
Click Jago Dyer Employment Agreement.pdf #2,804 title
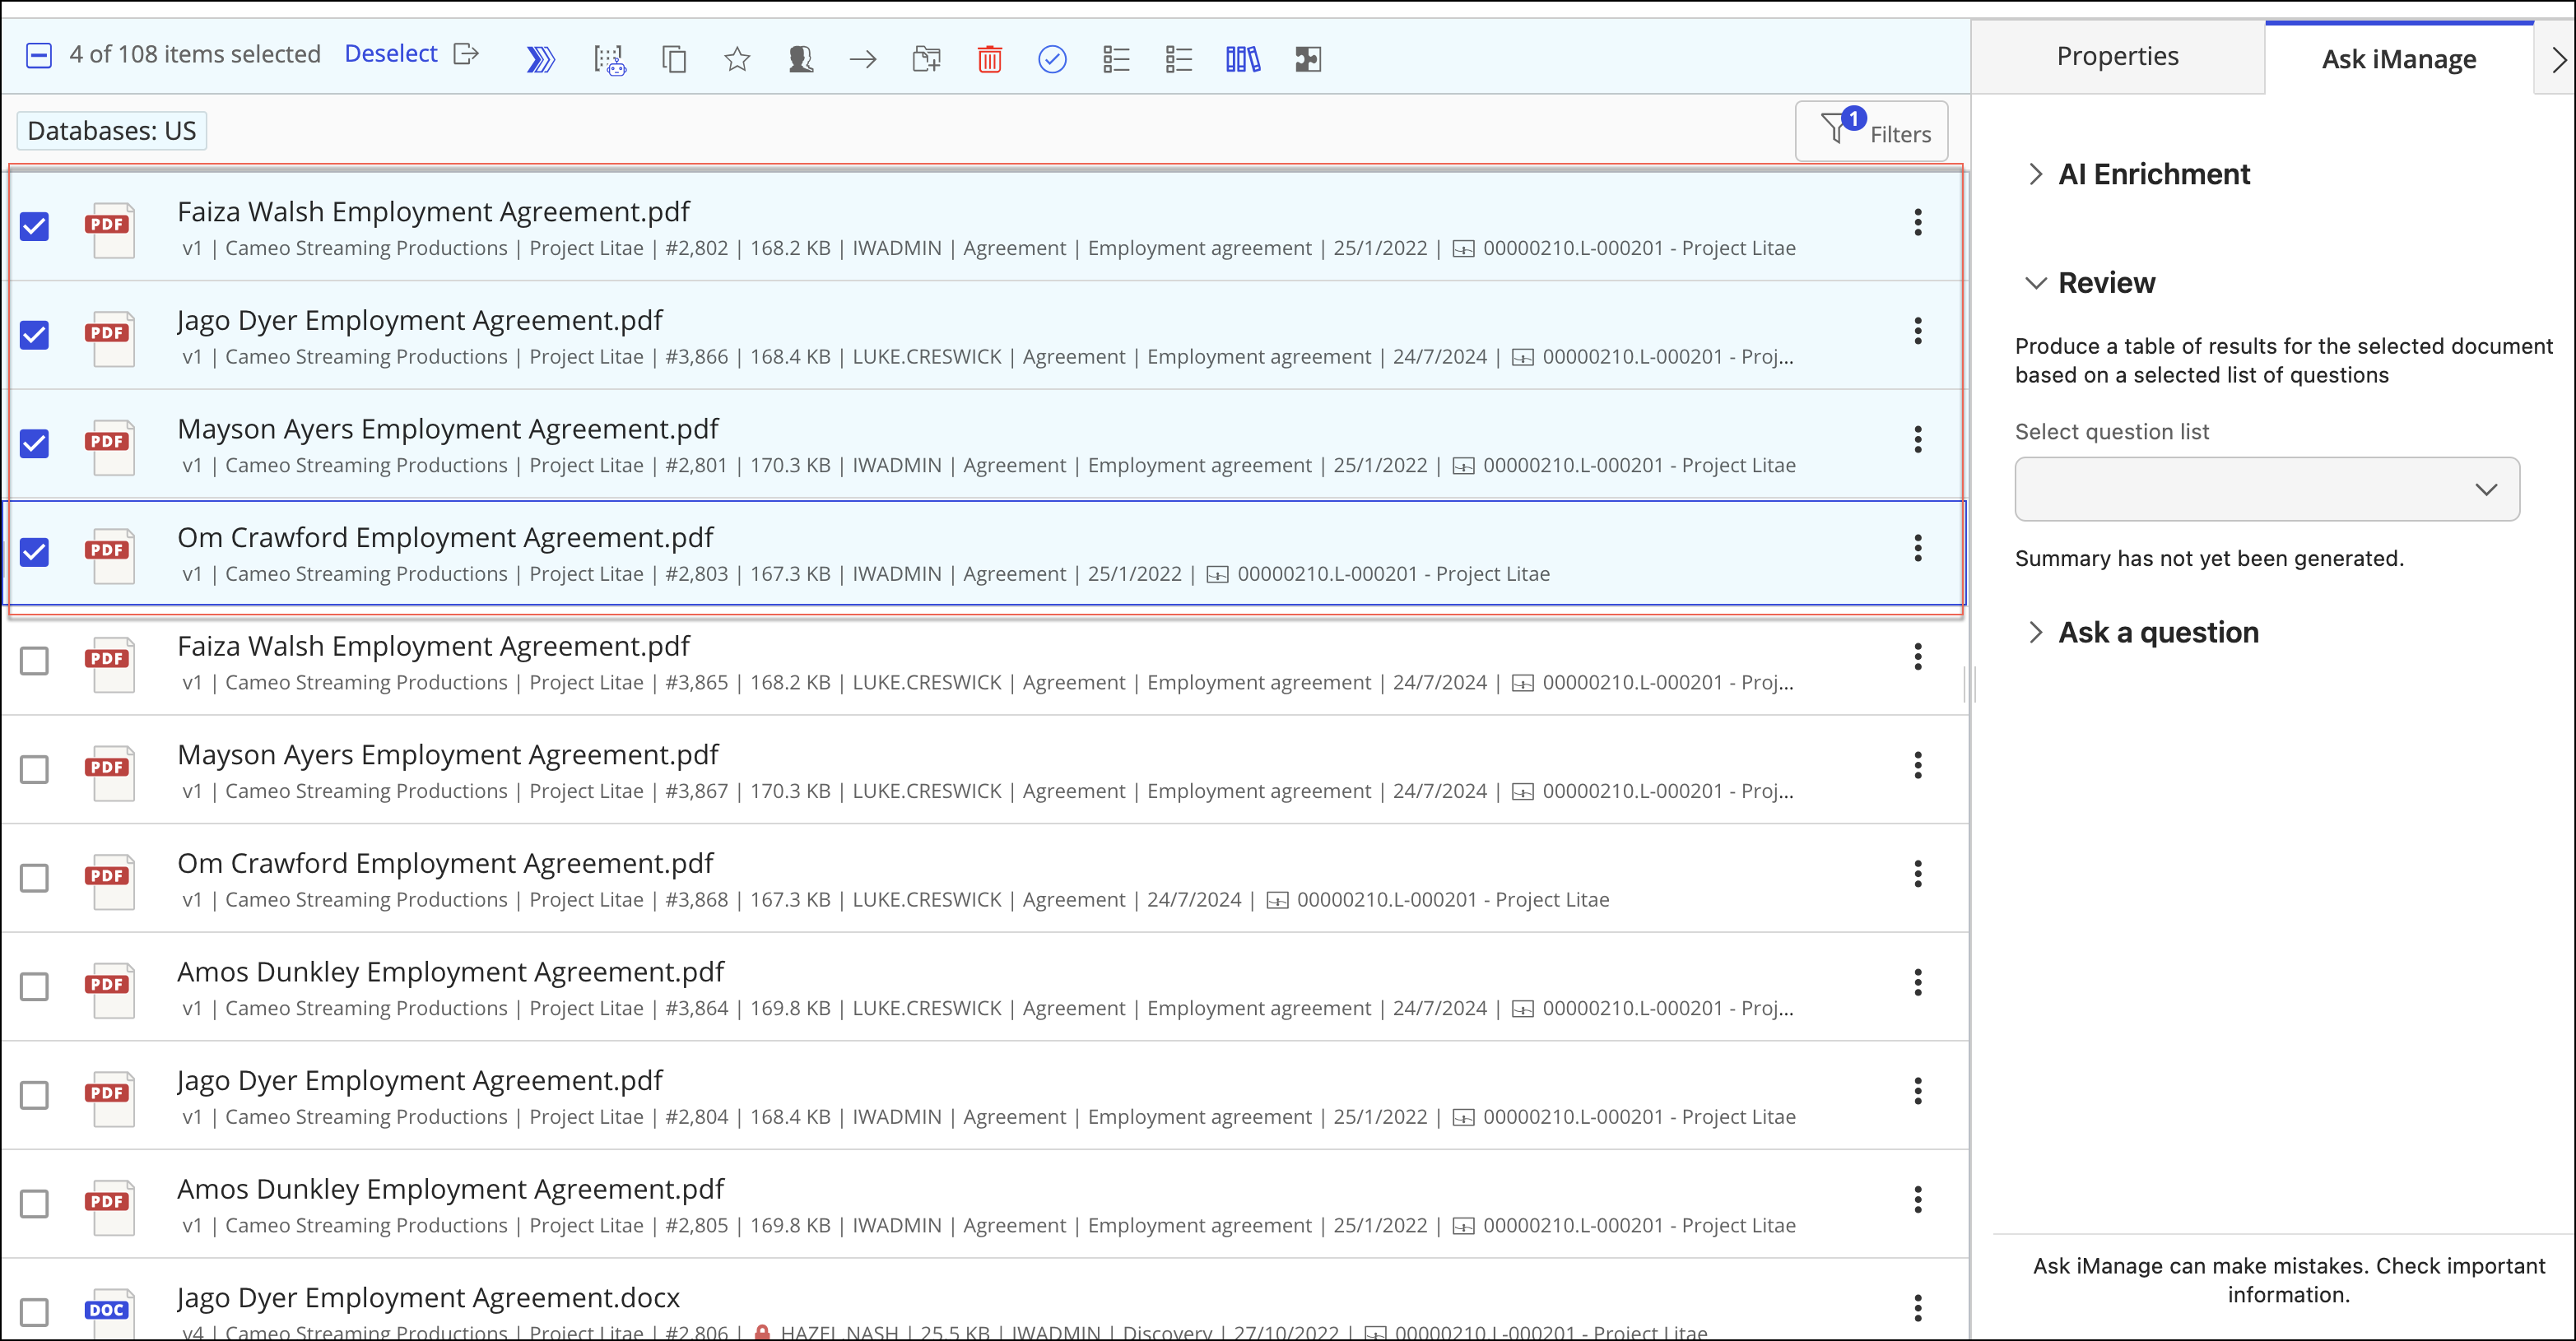coord(420,1081)
